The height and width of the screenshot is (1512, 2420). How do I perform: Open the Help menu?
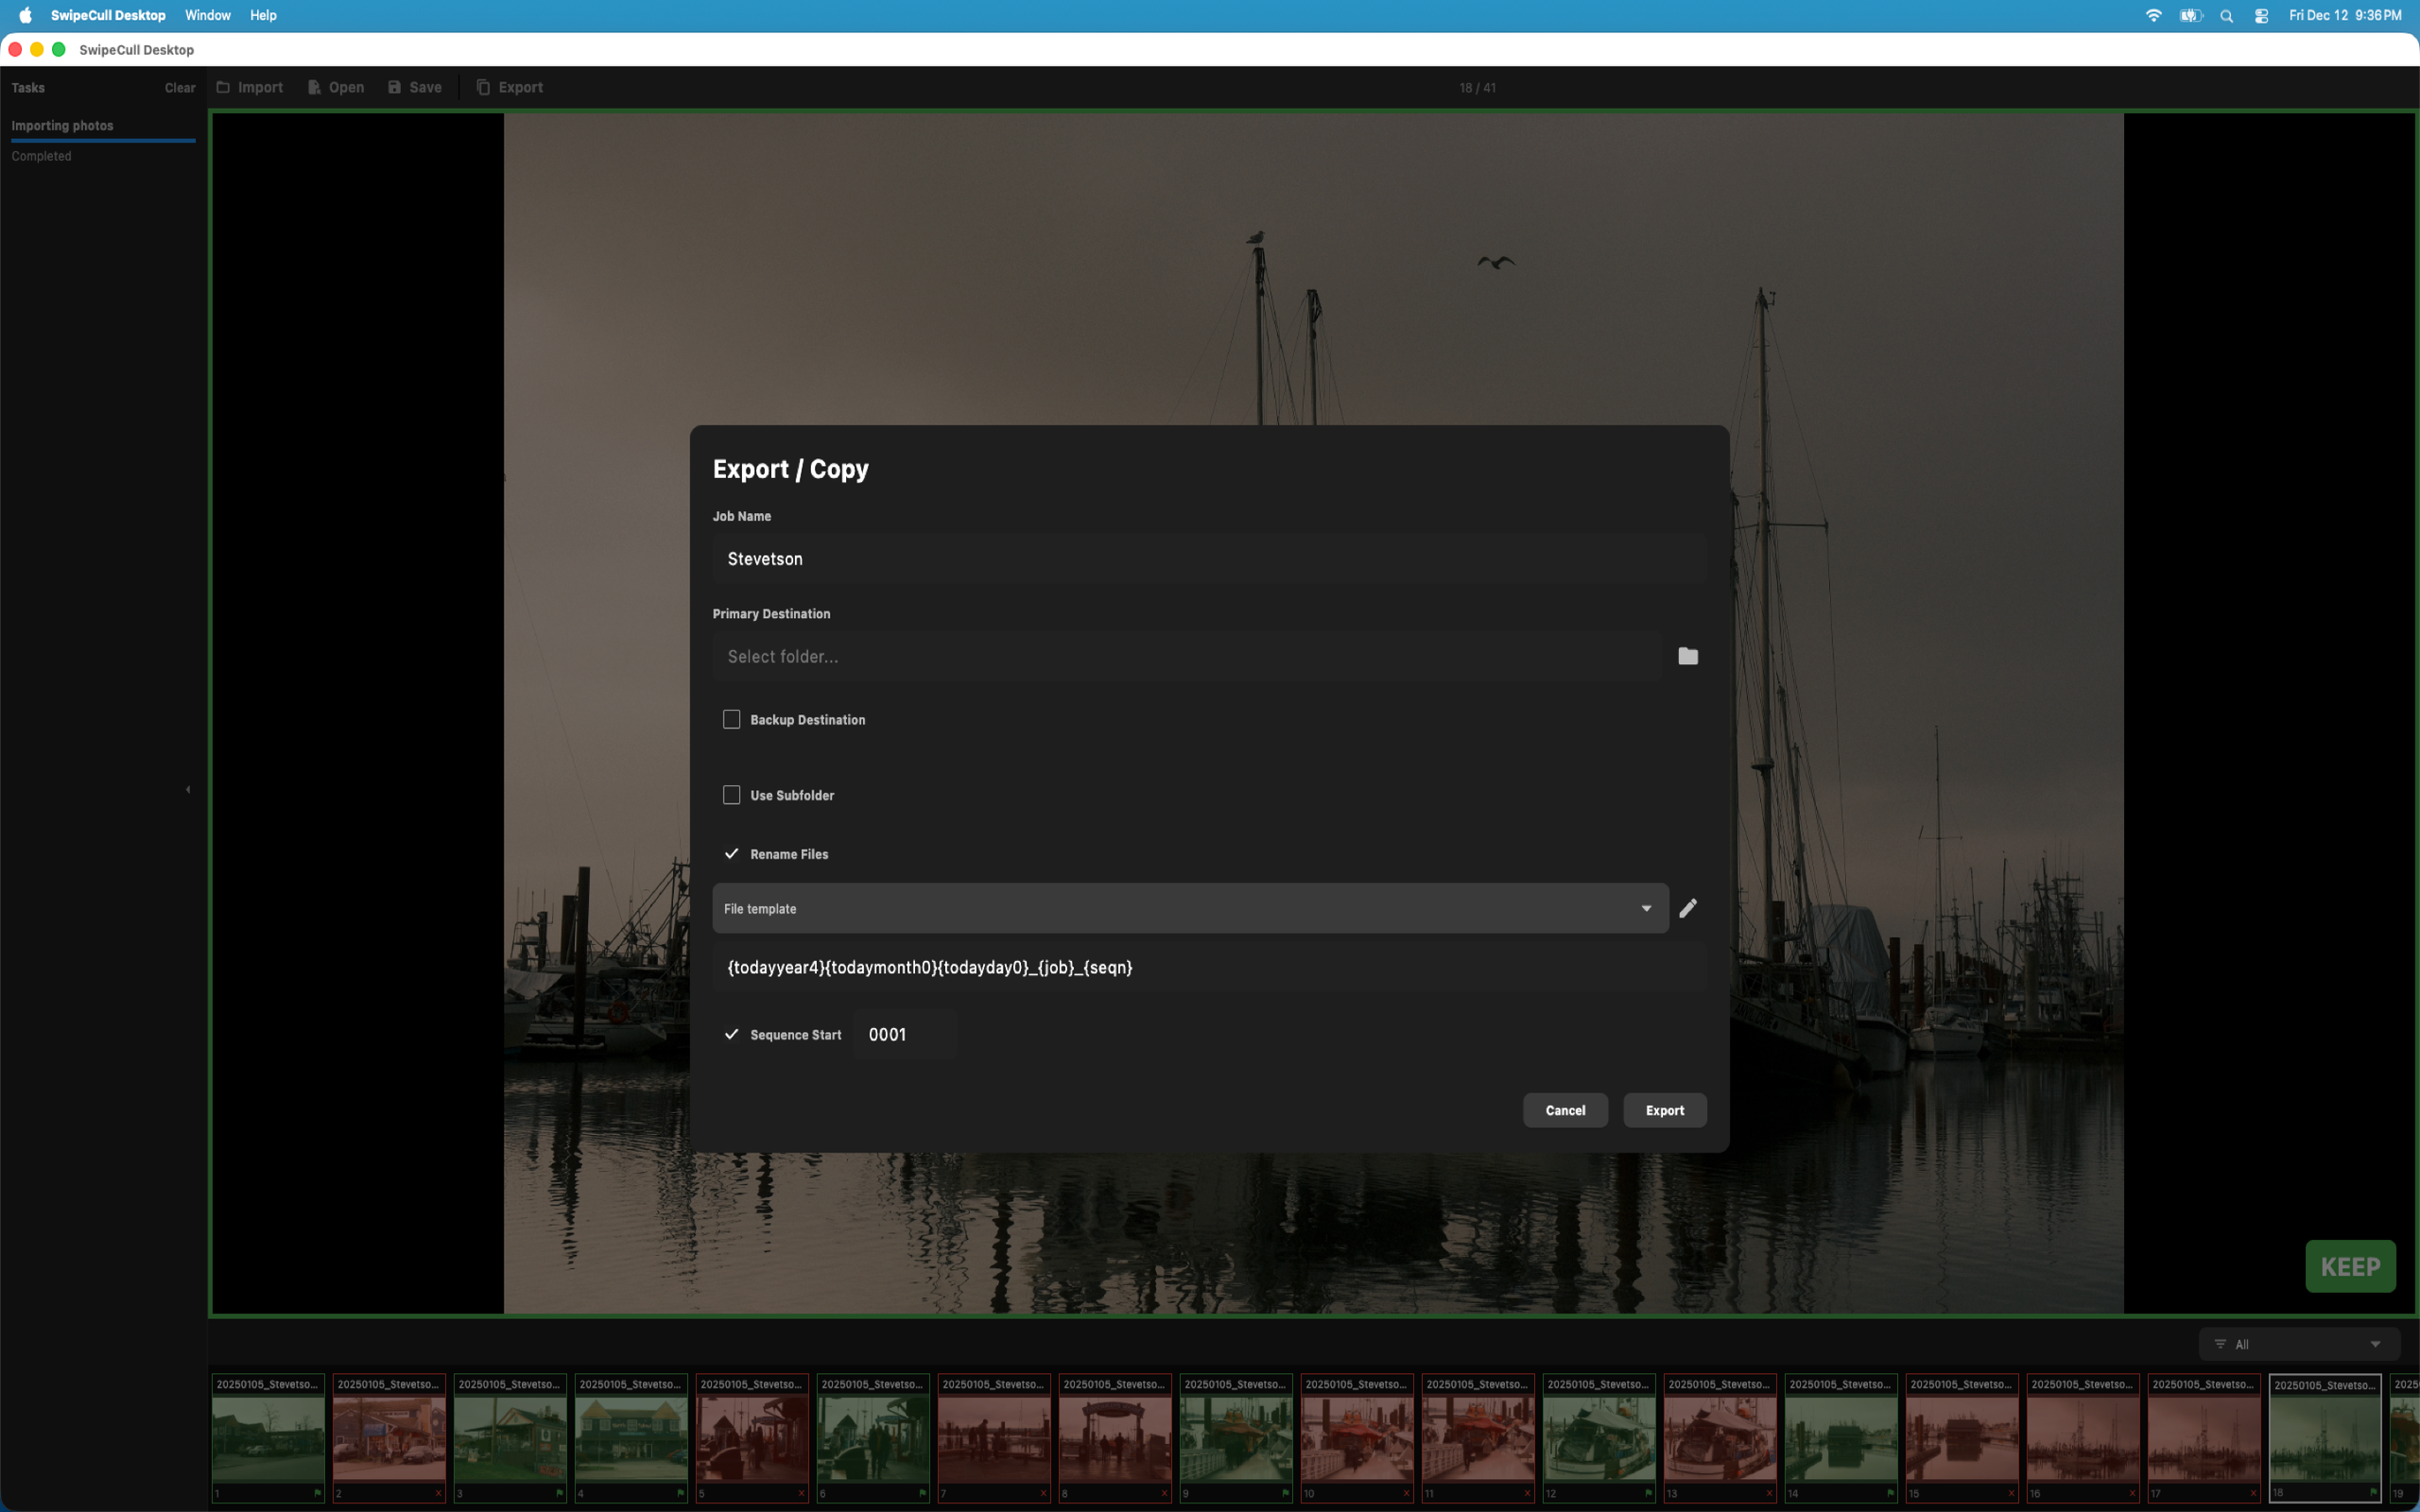coord(263,15)
